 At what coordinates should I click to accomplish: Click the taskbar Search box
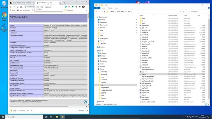tap(24, 117)
